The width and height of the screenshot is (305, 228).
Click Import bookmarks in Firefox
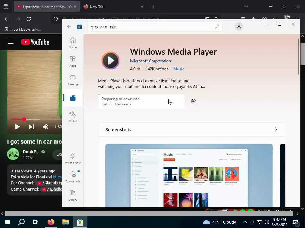click(23, 29)
